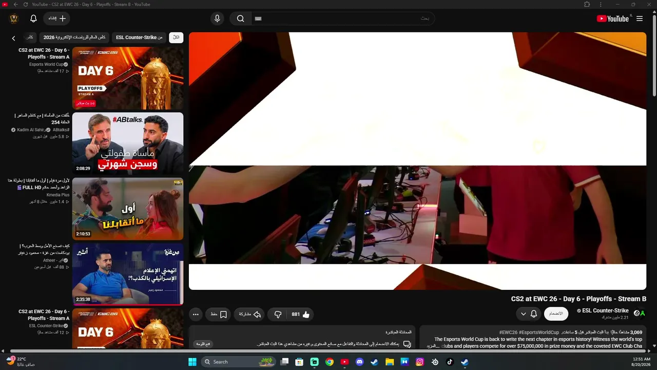Viewport: 657px width, 370px height.
Task: Click the video player
Action: click(417, 161)
